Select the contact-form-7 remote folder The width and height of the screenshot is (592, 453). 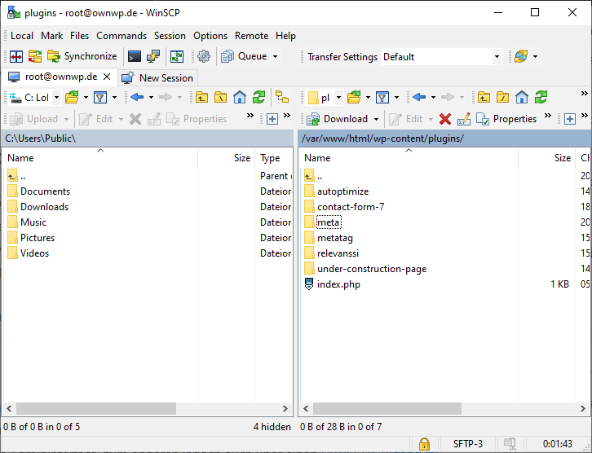click(351, 207)
